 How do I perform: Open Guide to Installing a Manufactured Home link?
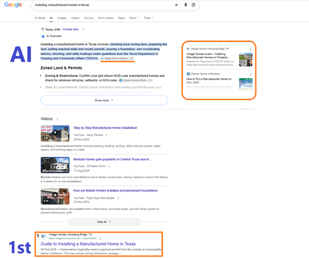tap(88, 244)
